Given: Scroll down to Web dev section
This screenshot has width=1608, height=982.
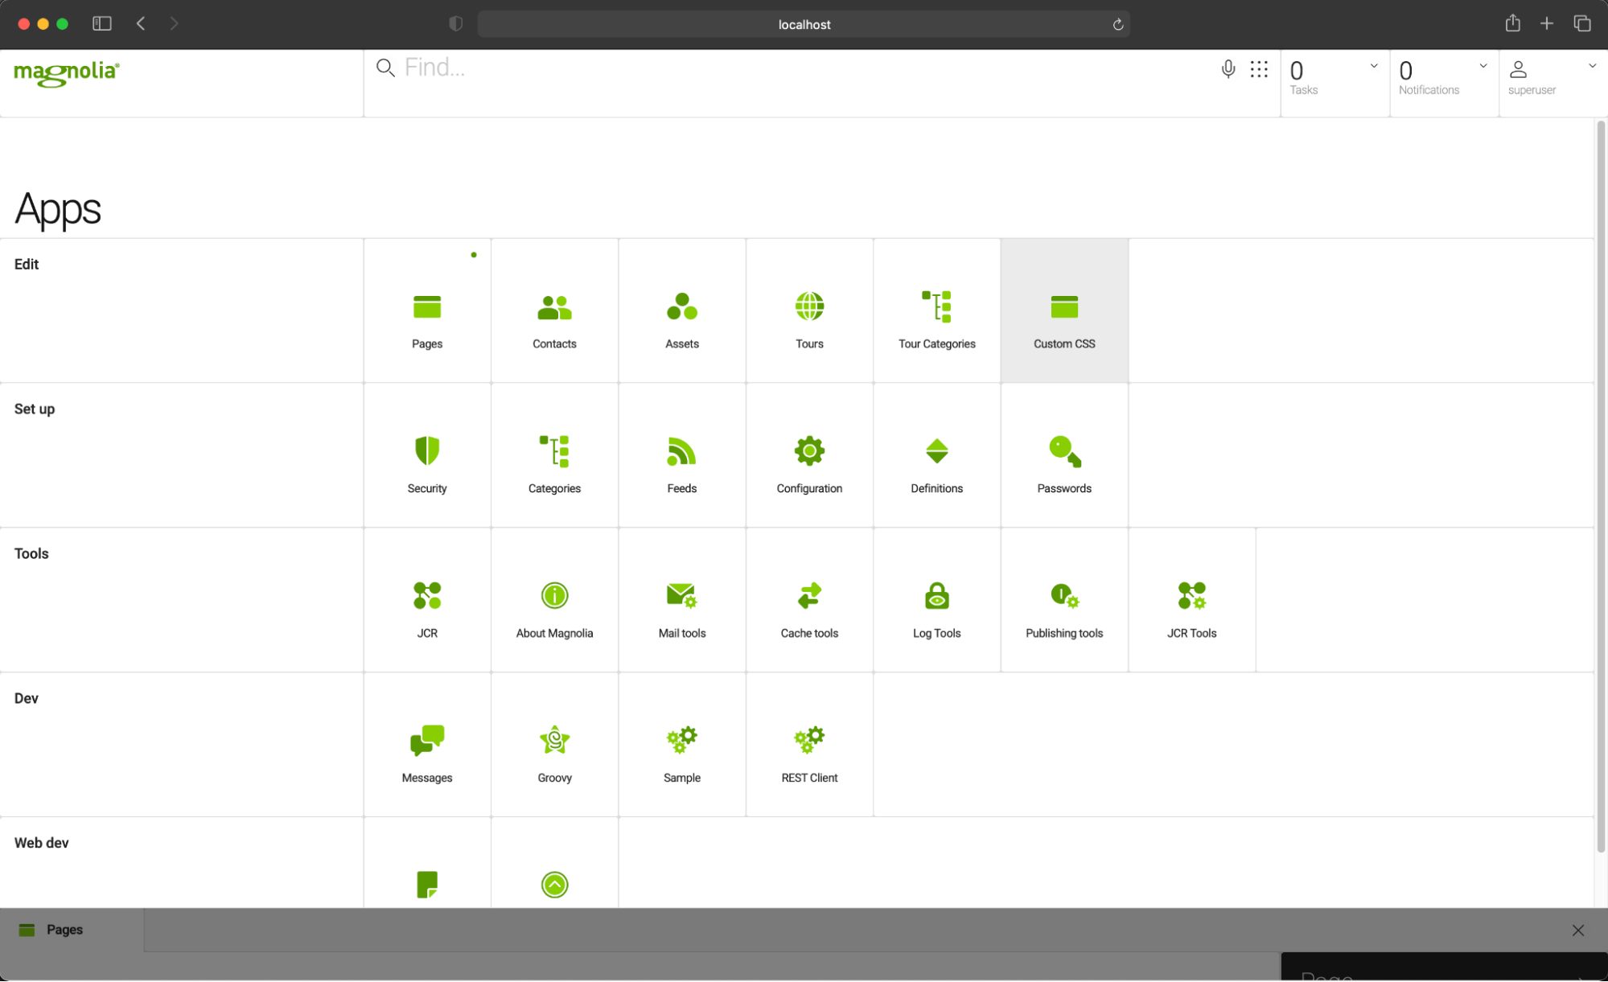Looking at the screenshot, I should click(x=41, y=842).
